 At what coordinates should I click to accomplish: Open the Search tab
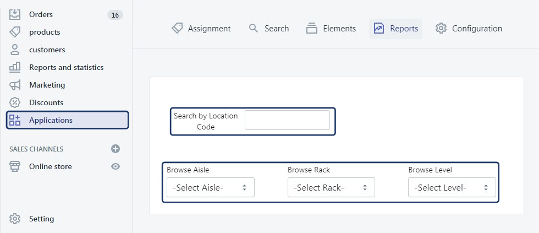(269, 29)
